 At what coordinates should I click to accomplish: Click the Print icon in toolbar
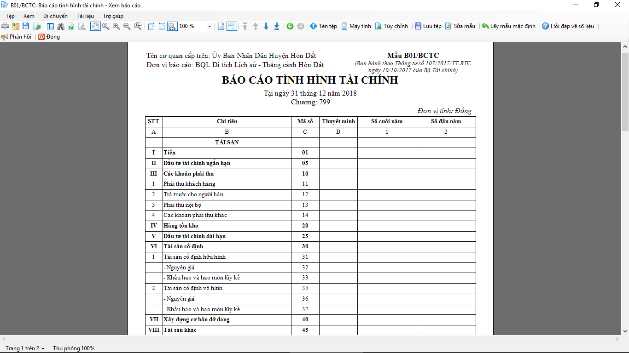[5, 26]
